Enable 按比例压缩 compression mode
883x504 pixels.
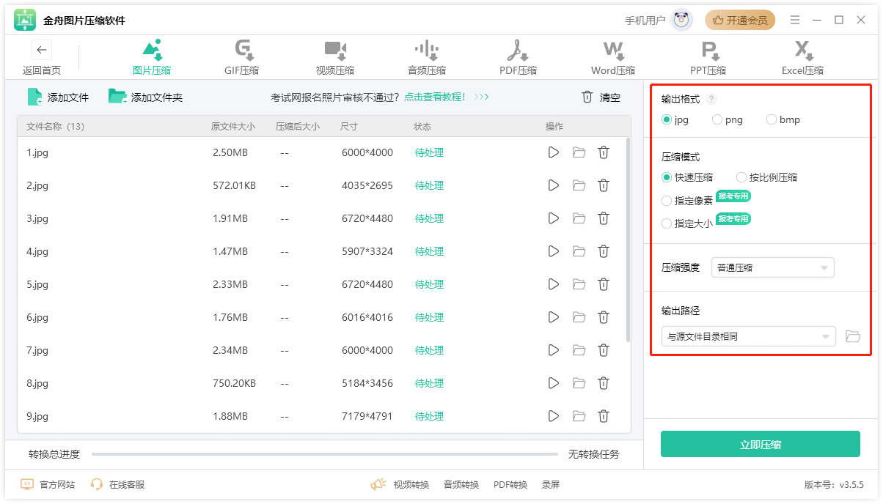[741, 177]
